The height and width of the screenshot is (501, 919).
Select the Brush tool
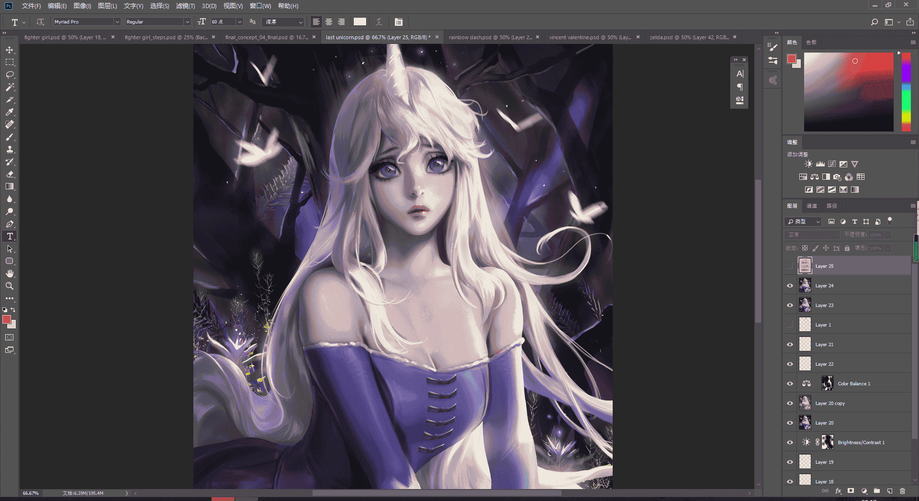[x=10, y=137]
